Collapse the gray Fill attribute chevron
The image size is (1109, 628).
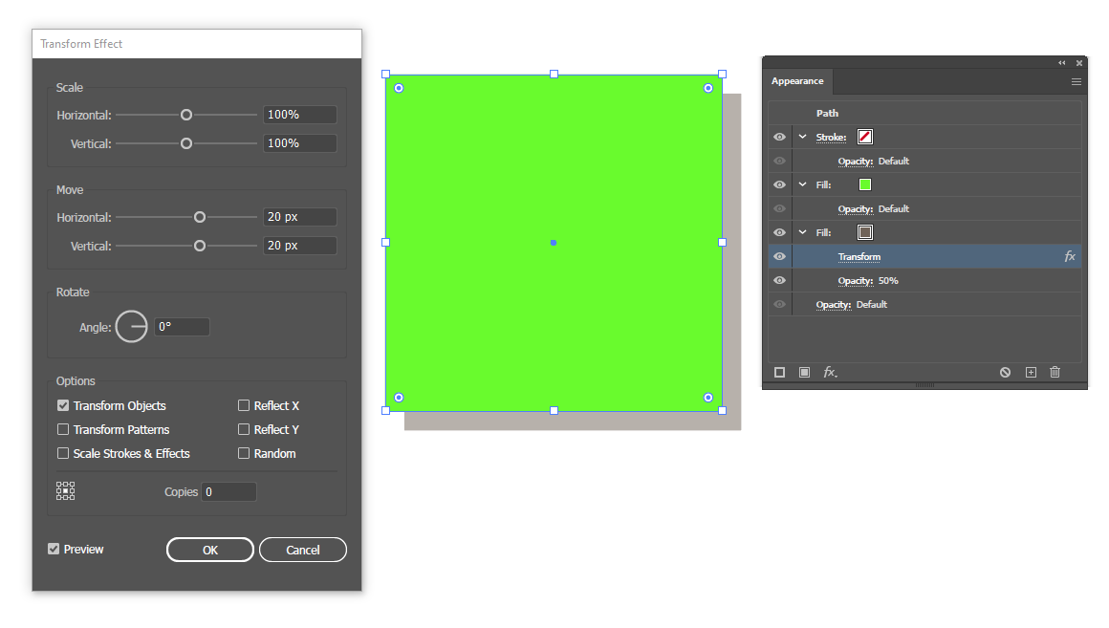(x=803, y=232)
